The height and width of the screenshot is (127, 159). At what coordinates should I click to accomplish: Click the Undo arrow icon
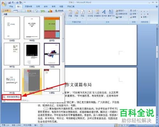tap(13, 2)
